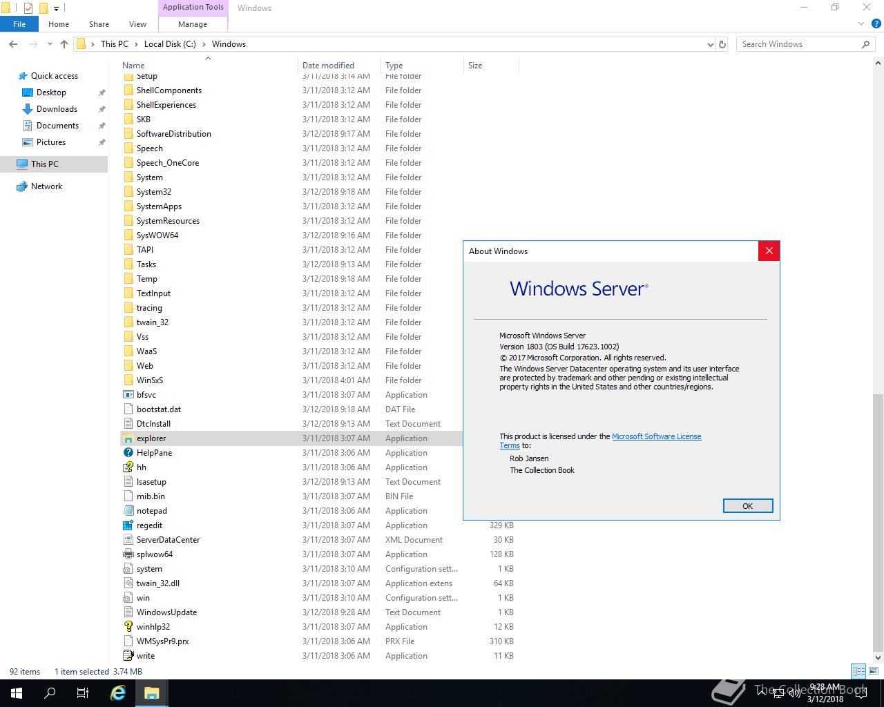Expand the This PC breadcrumb chevron
884x707 pixels.
[x=136, y=44]
